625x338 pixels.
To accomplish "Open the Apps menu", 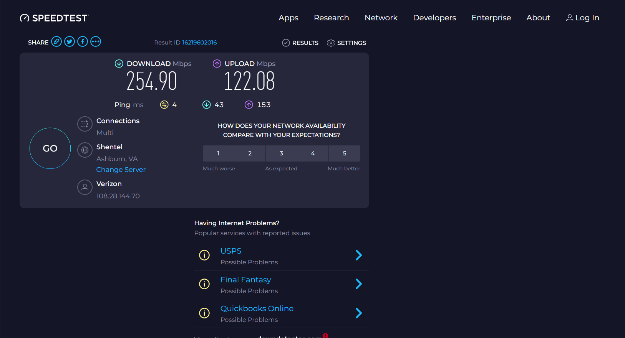I will [x=288, y=18].
